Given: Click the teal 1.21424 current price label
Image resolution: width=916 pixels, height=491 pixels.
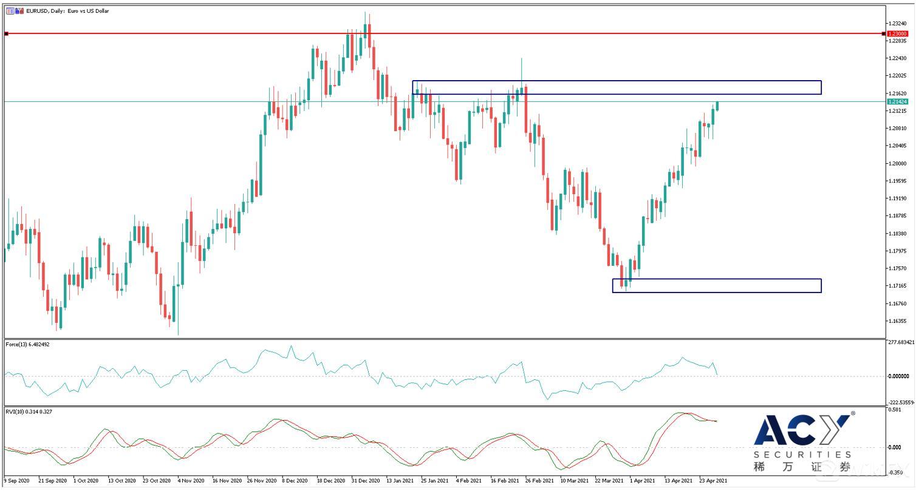Looking at the screenshot, I should pos(897,102).
